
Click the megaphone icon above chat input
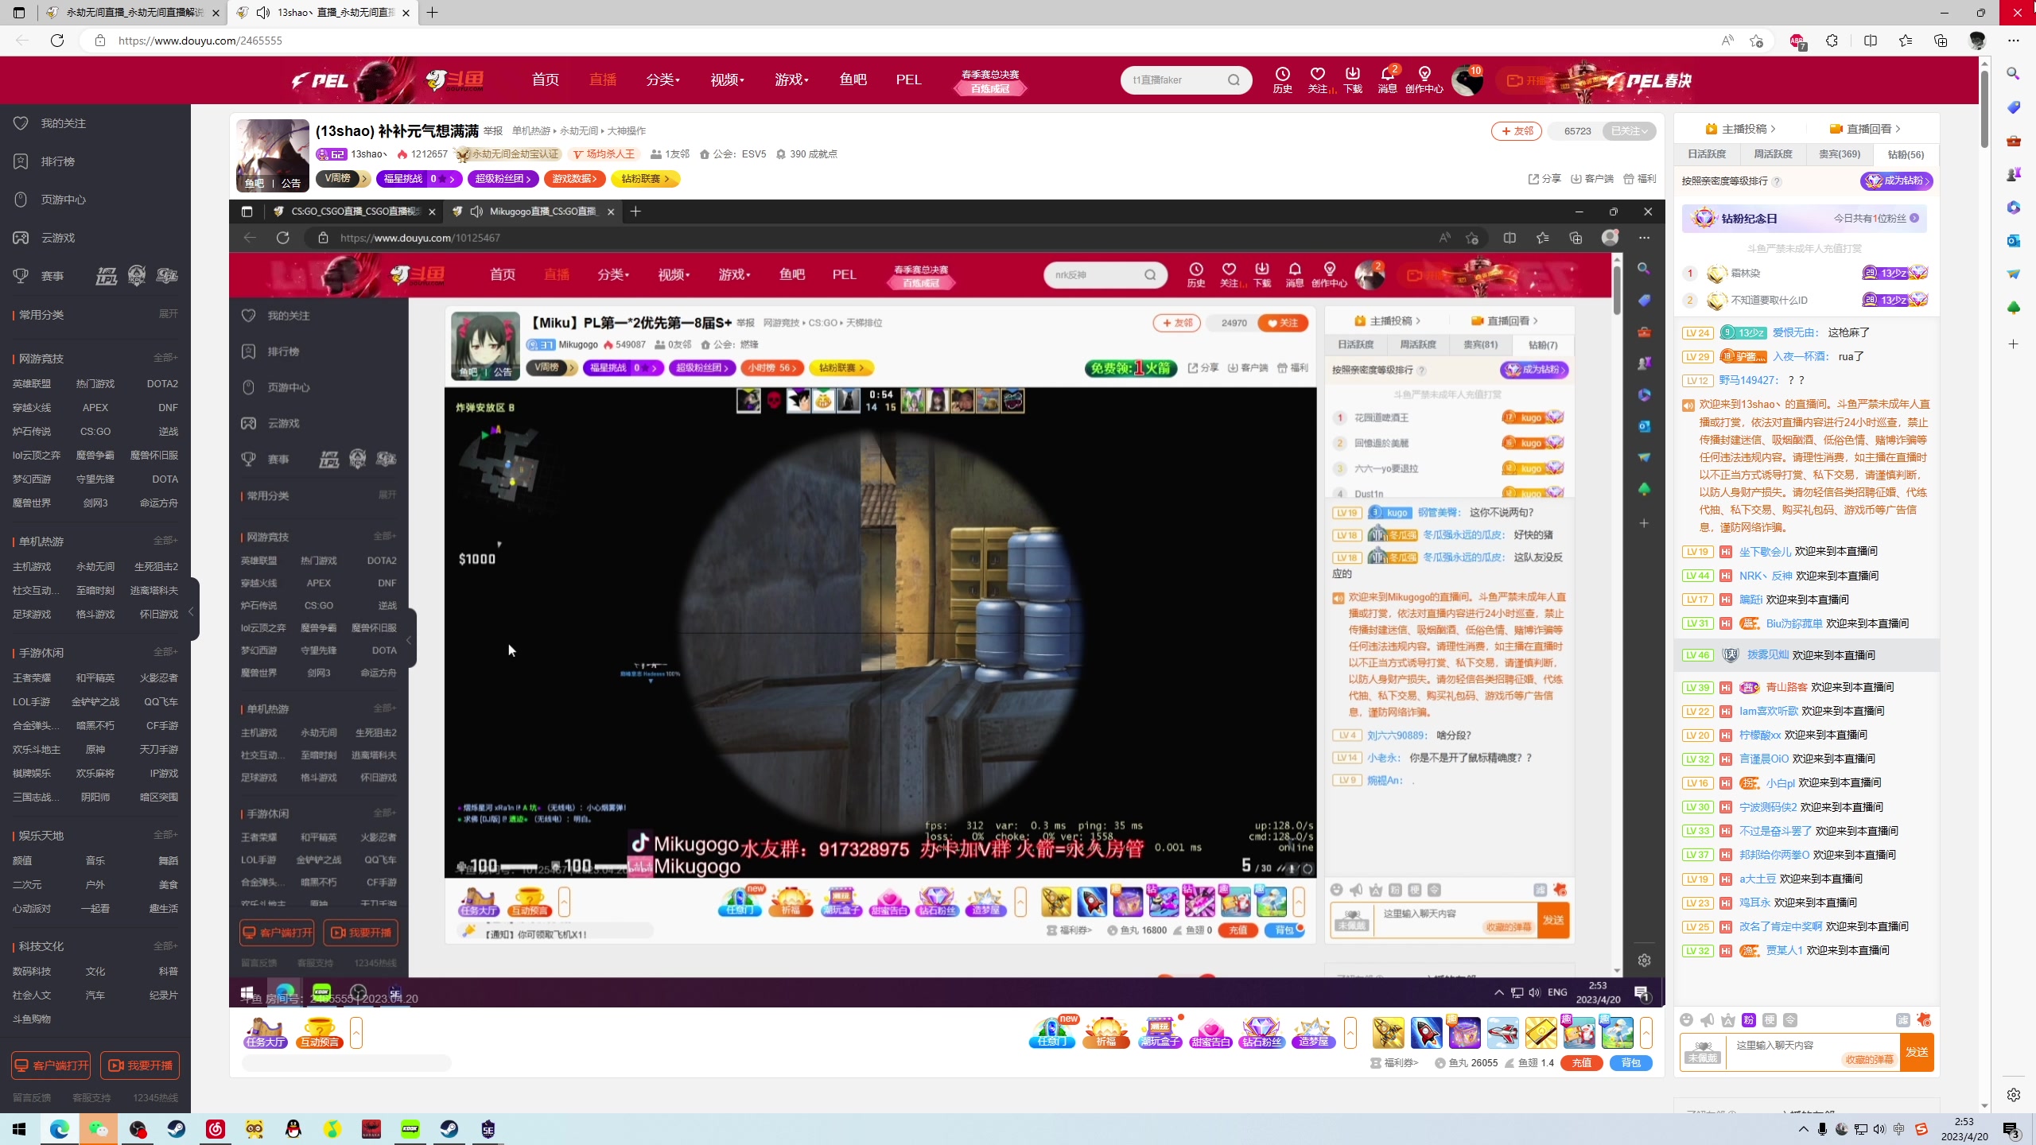point(1707,1020)
